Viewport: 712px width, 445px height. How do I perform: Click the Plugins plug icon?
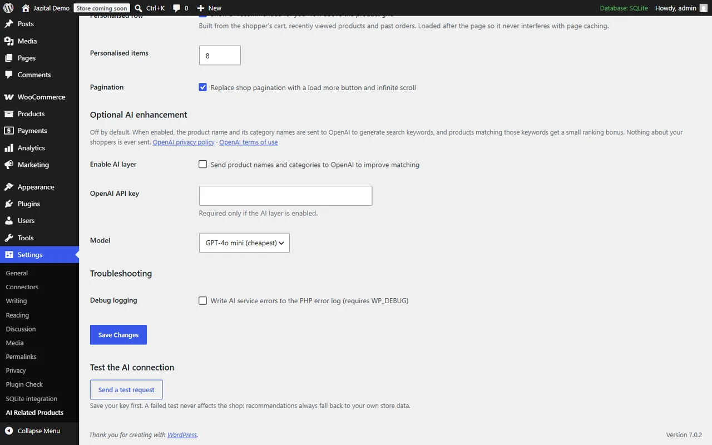tap(9, 204)
